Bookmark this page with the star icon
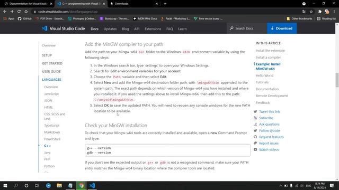This screenshot has width=339, height=190. pyautogui.click(x=311, y=12)
